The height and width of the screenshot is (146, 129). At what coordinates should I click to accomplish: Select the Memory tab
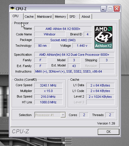[x=60, y=17]
